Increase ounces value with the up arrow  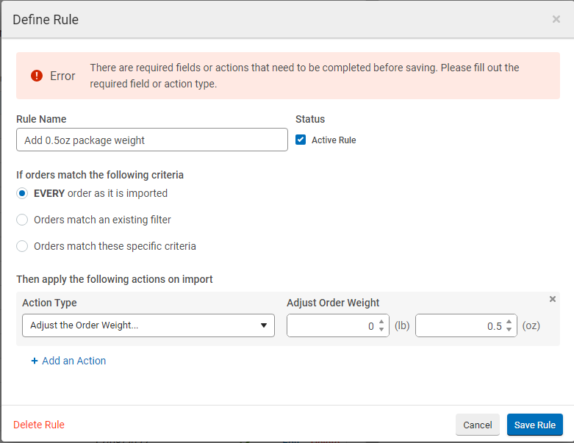click(509, 322)
